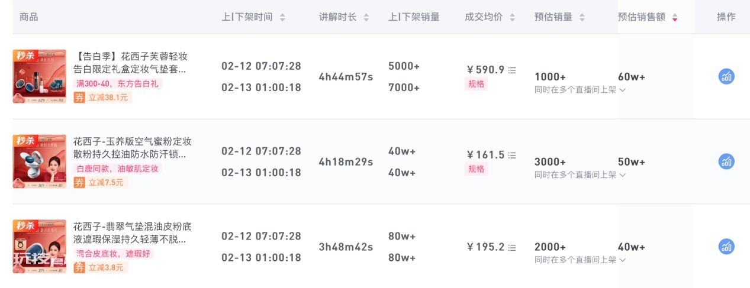The height and width of the screenshot is (288, 750).
Task: Click the list icon beside ¥195.2
Action: [512, 247]
